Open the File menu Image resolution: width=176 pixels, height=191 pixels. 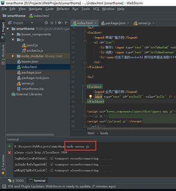[x=4, y=9]
